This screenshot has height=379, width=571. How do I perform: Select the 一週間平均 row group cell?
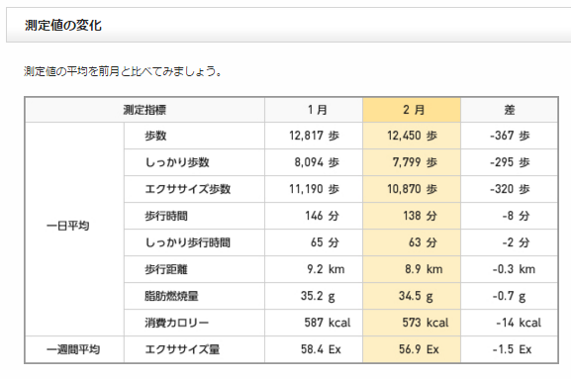point(74,349)
